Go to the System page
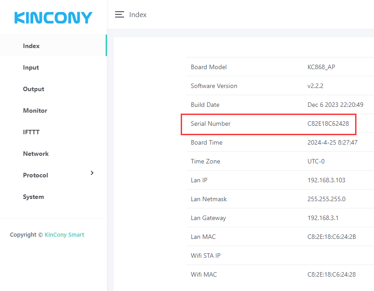The image size is (374, 291). [x=34, y=197]
